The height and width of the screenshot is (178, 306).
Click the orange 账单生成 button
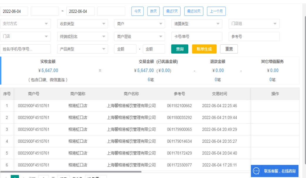[x=204, y=49]
